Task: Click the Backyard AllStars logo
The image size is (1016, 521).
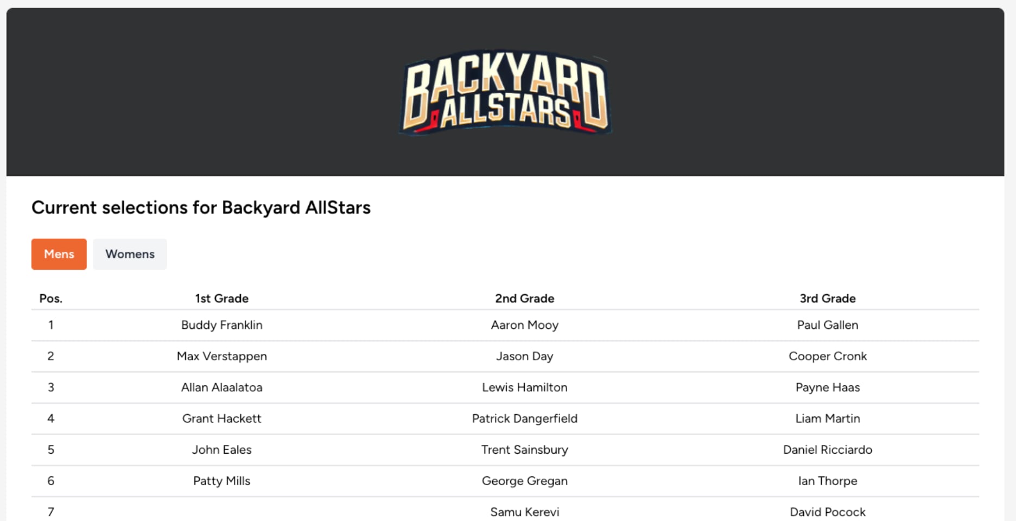Action: [x=505, y=92]
